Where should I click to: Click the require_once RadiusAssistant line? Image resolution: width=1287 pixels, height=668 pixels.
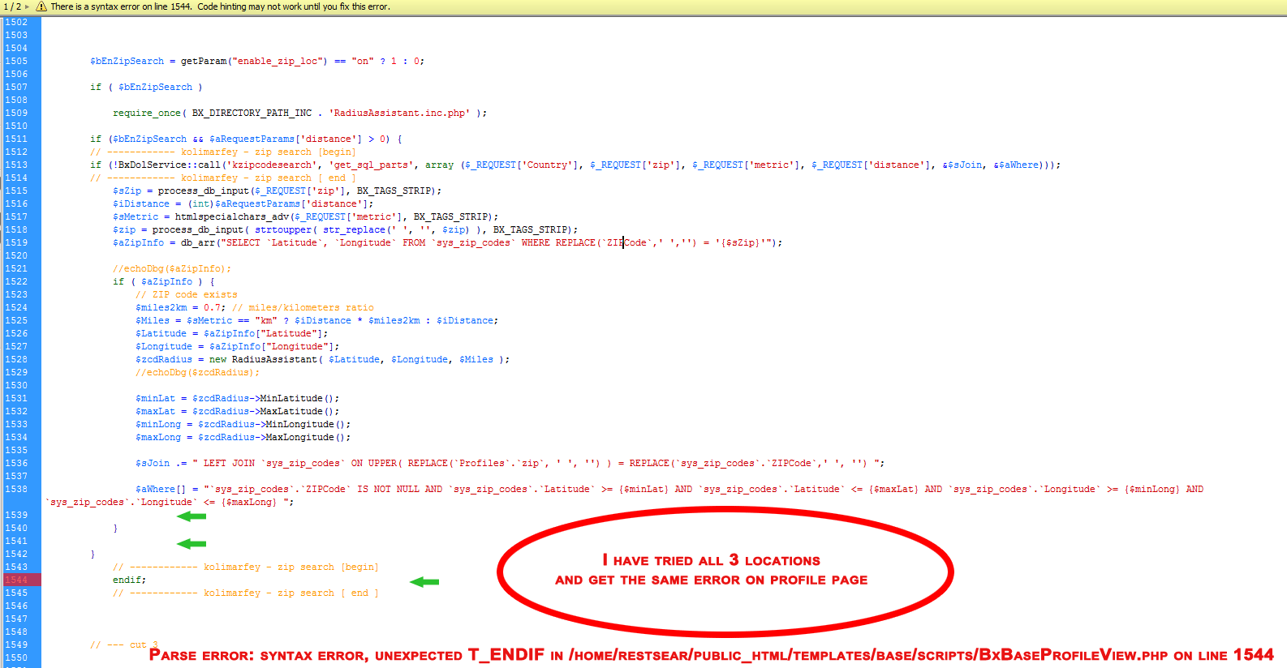pyautogui.click(x=299, y=113)
